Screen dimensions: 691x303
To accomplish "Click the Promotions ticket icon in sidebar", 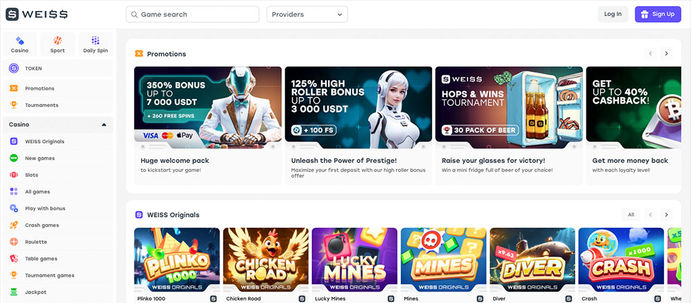I will (13, 88).
